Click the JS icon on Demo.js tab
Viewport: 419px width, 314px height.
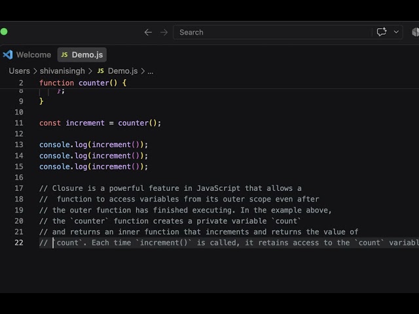pos(64,55)
